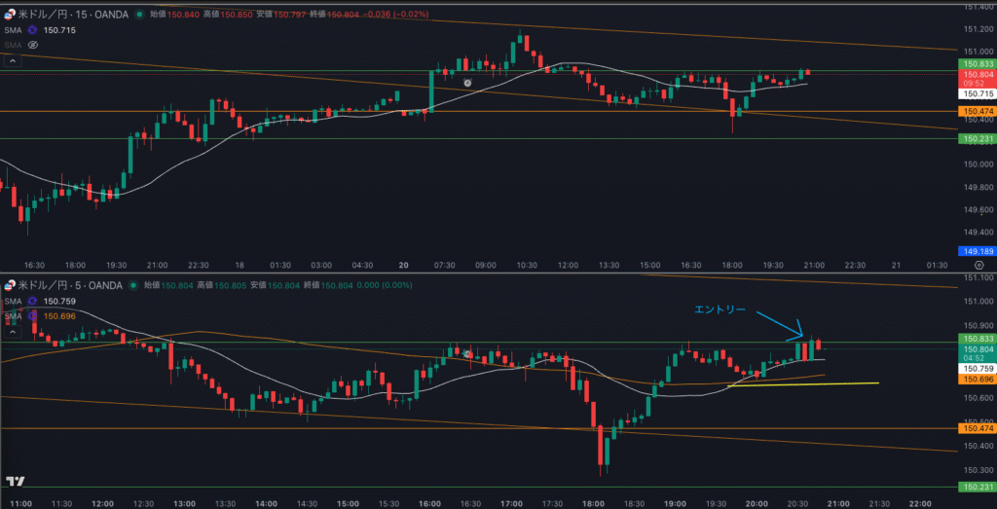Viewport: 997px width, 509px height.
Task: Collapse the indicator legend in the lower chart
Action: point(12,331)
